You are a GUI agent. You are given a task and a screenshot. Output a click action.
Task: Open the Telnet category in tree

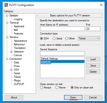coord(17,77)
